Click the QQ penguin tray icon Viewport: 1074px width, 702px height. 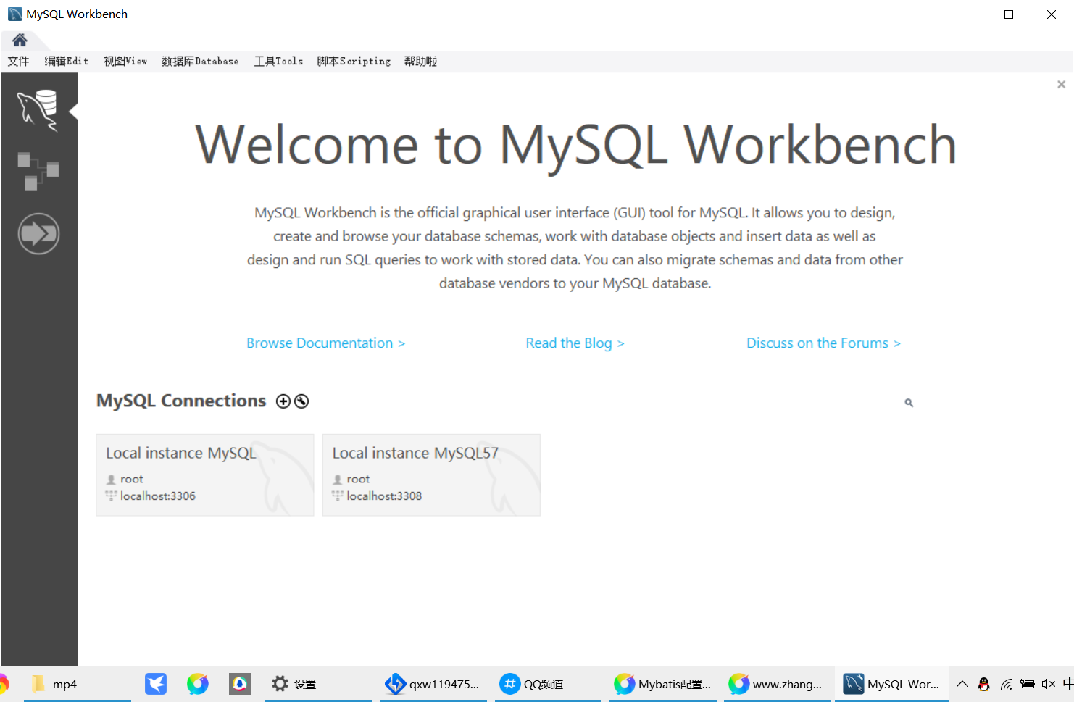coord(983,684)
